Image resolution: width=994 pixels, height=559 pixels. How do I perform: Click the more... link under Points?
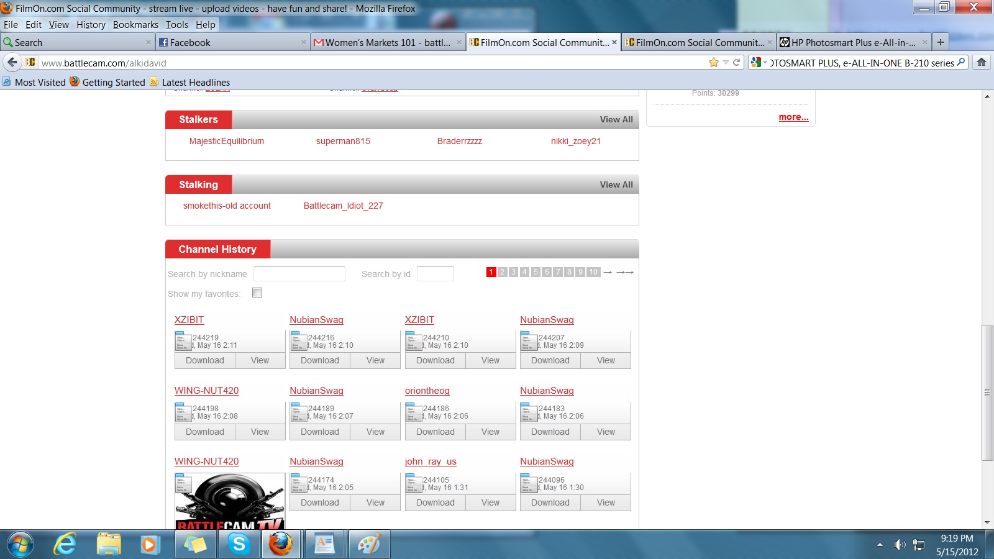(793, 117)
